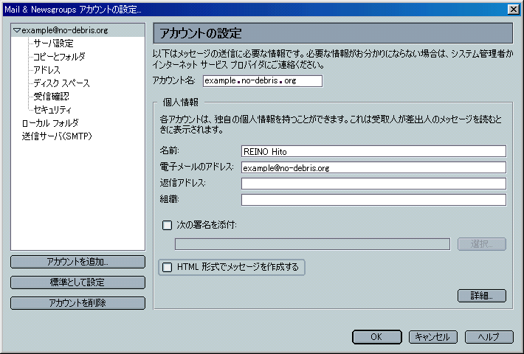Select セキュリティ settings
Image resolution: width=524 pixels, height=354 pixels.
(x=53, y=110)
